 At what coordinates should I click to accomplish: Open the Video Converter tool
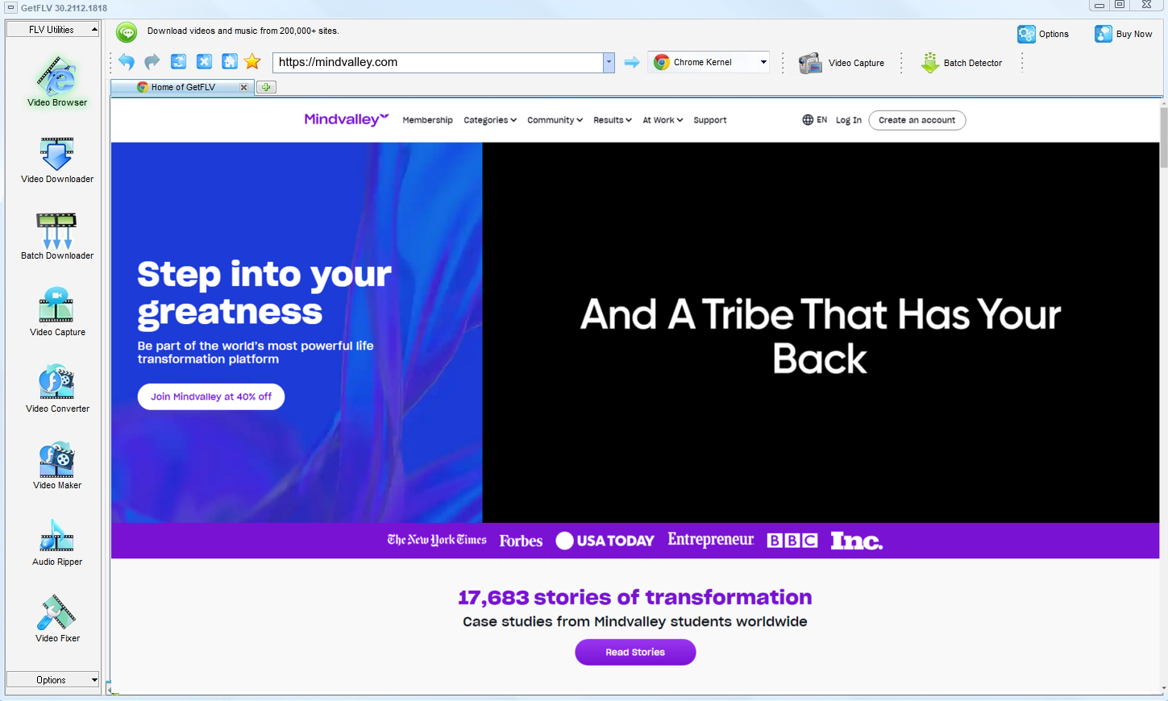(x=57, y=388)
